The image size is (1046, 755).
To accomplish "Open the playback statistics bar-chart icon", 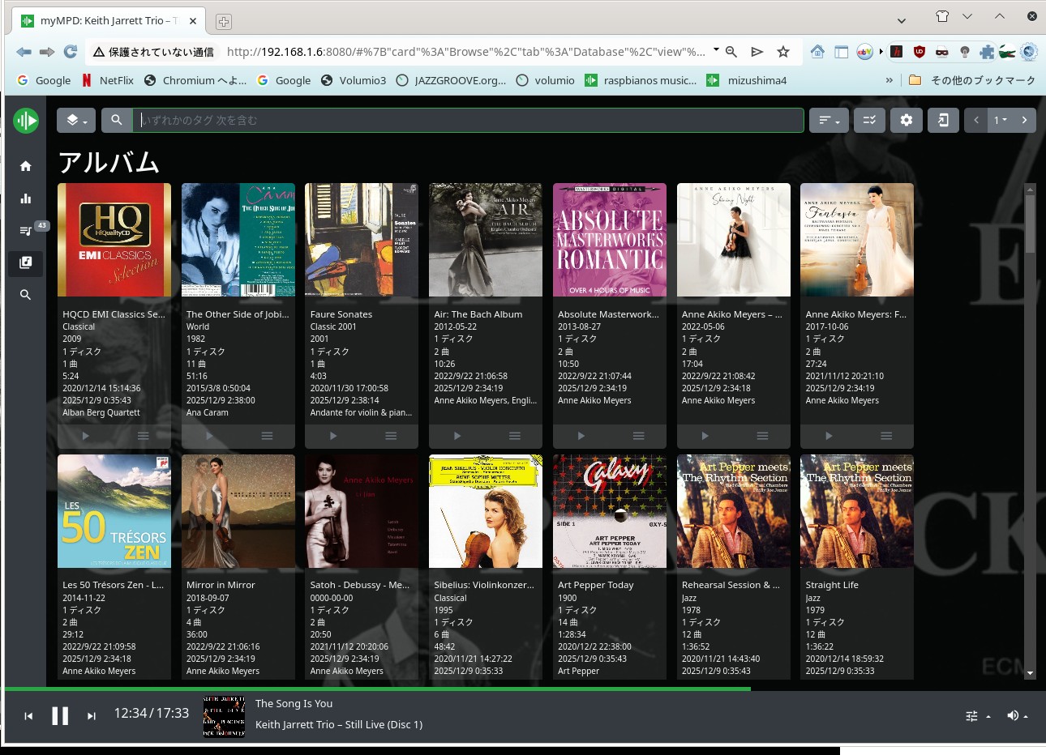I will coord(25,198).
